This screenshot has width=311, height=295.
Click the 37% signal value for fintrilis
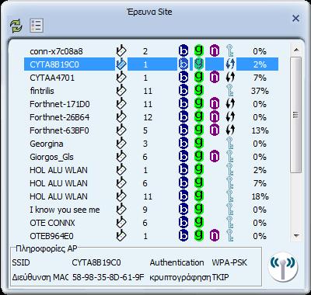click(260, 91)
